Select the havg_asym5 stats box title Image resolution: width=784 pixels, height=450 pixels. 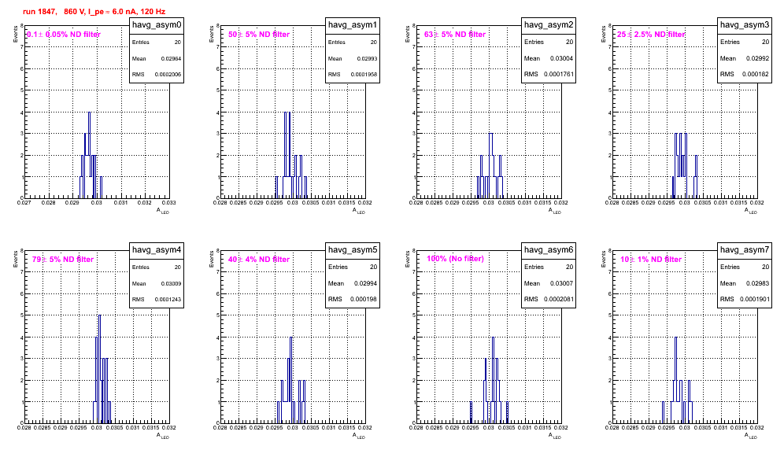point(353,249)
